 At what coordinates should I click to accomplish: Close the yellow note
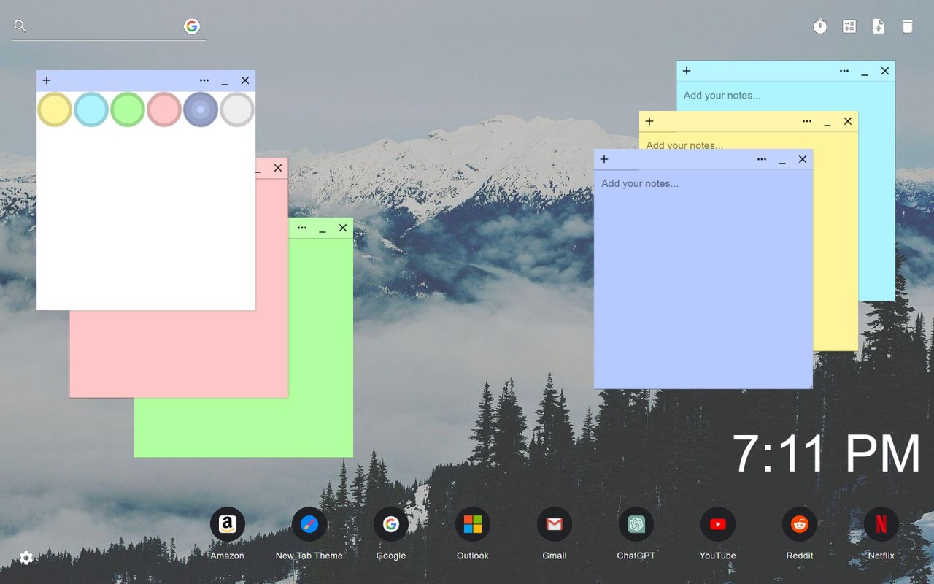848,121
